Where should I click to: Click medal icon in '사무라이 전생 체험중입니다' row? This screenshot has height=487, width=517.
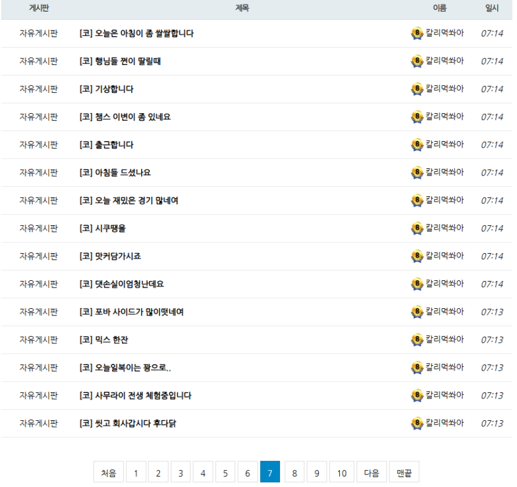417,395
